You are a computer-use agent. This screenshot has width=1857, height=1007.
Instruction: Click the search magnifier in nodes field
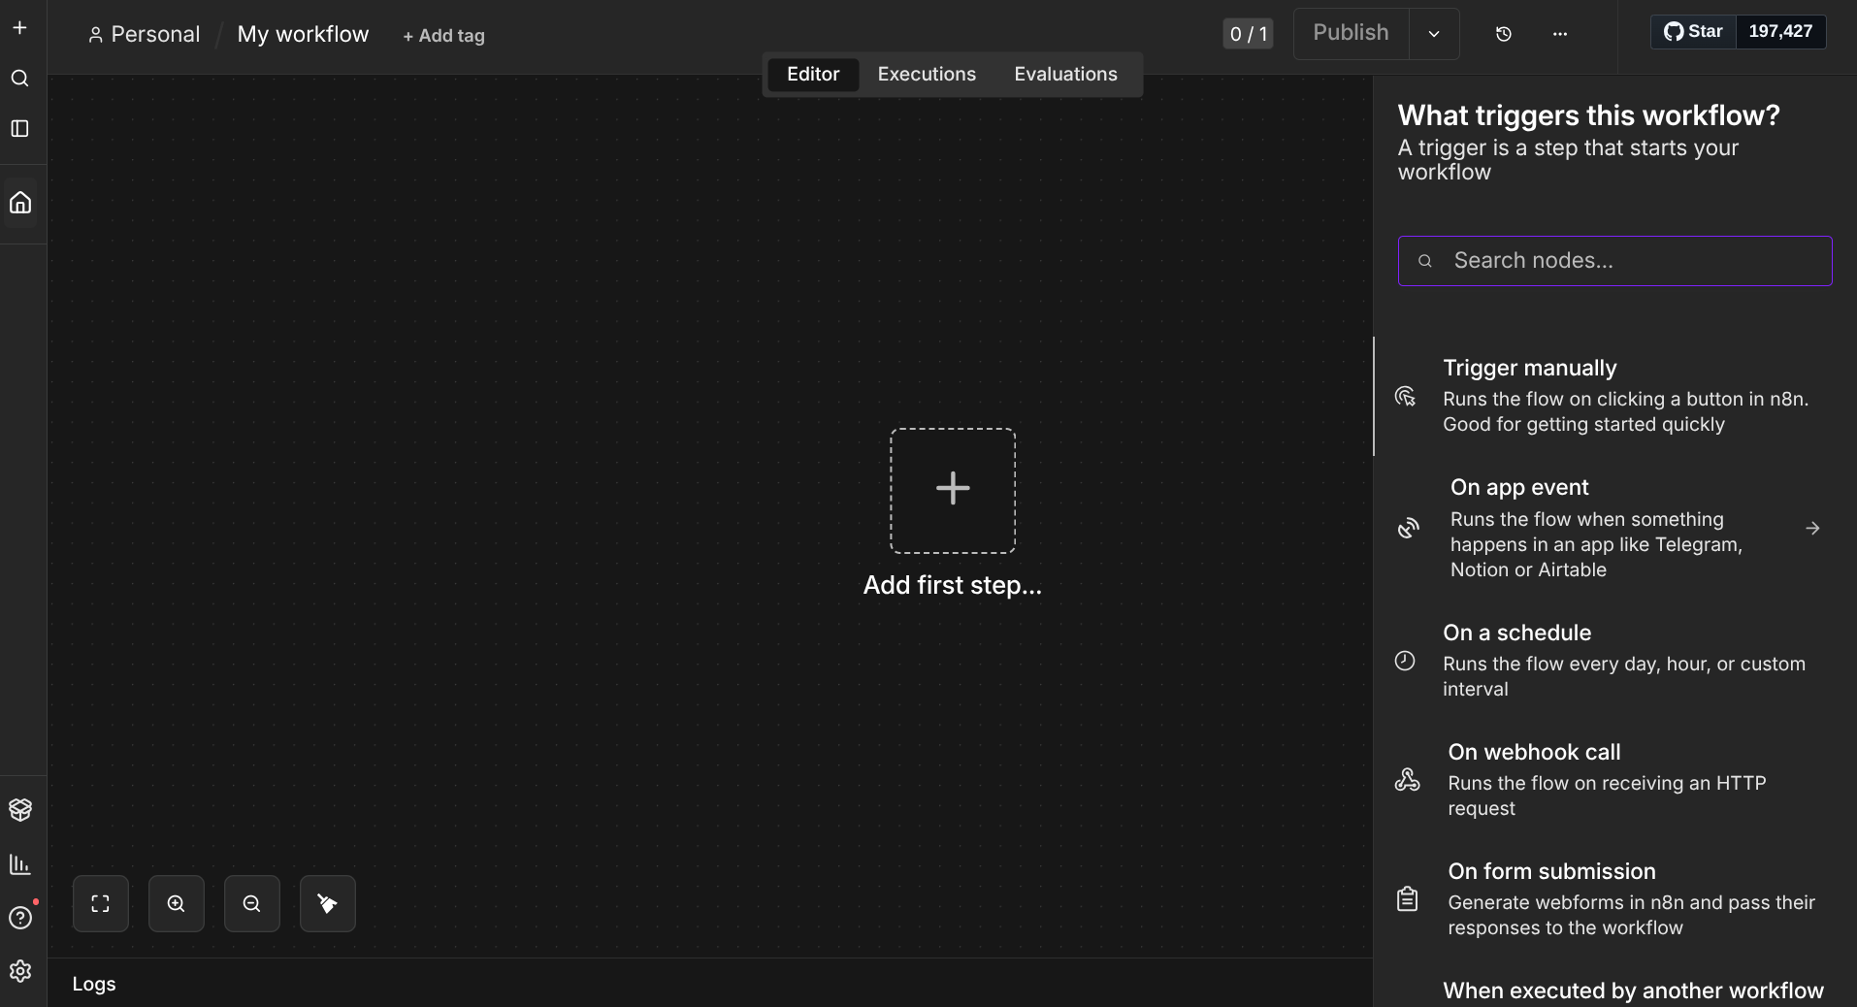1425,261
